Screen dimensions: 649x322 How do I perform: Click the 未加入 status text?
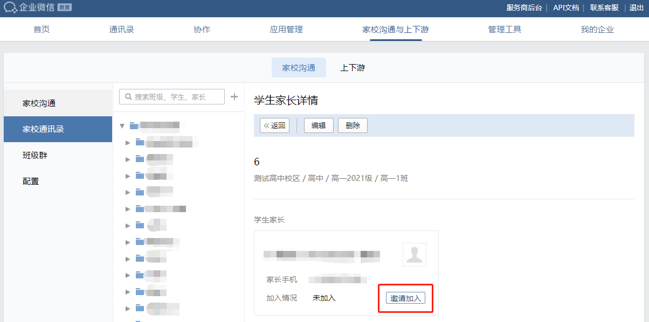pos(324,298)
